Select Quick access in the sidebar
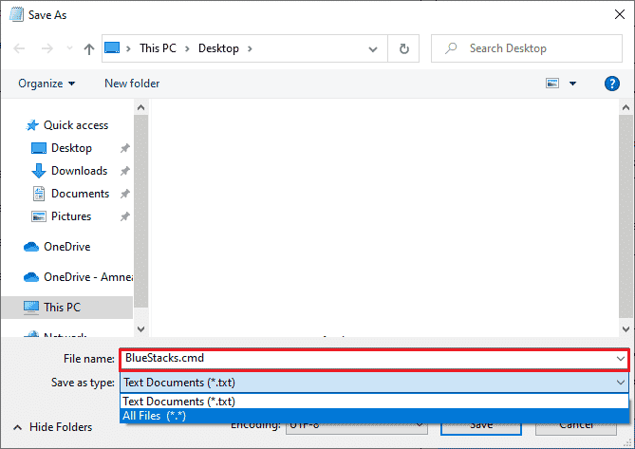The width and height of the screenshot is (635, 449). pyautogui.click(x=76, y=125)
